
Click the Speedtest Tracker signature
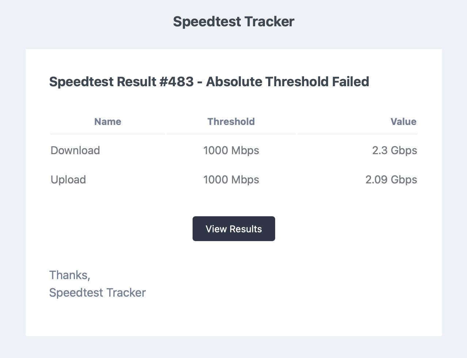(x=97, y=292)
